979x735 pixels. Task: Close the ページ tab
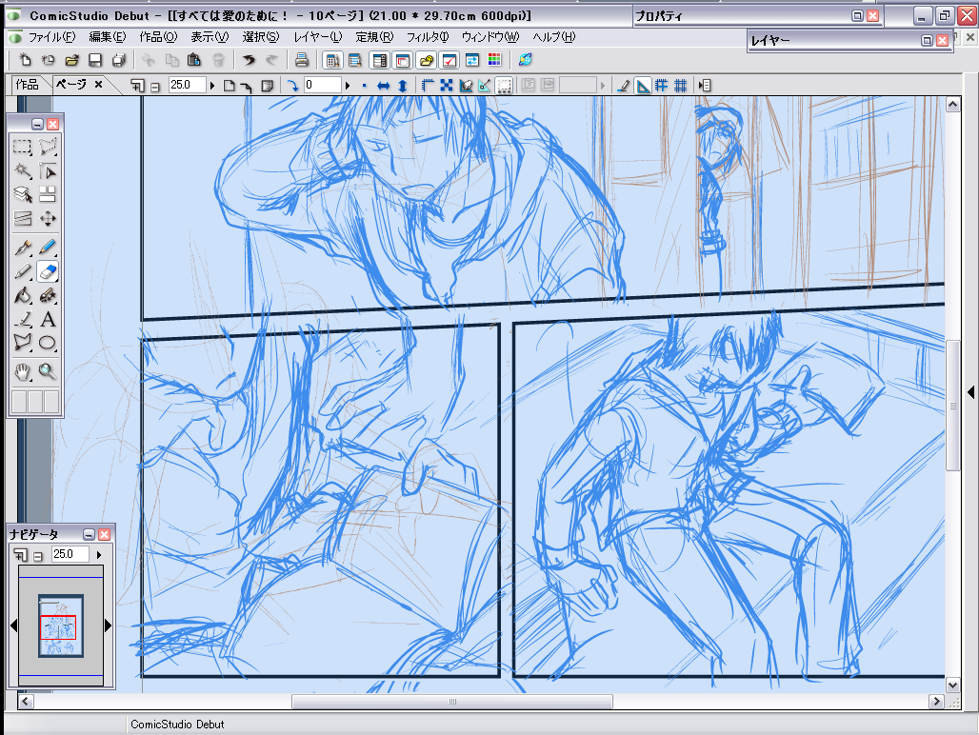[99, 84]
